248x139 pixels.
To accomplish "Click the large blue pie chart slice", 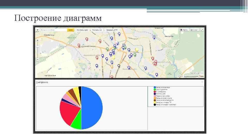I will [x=92, y=108].
